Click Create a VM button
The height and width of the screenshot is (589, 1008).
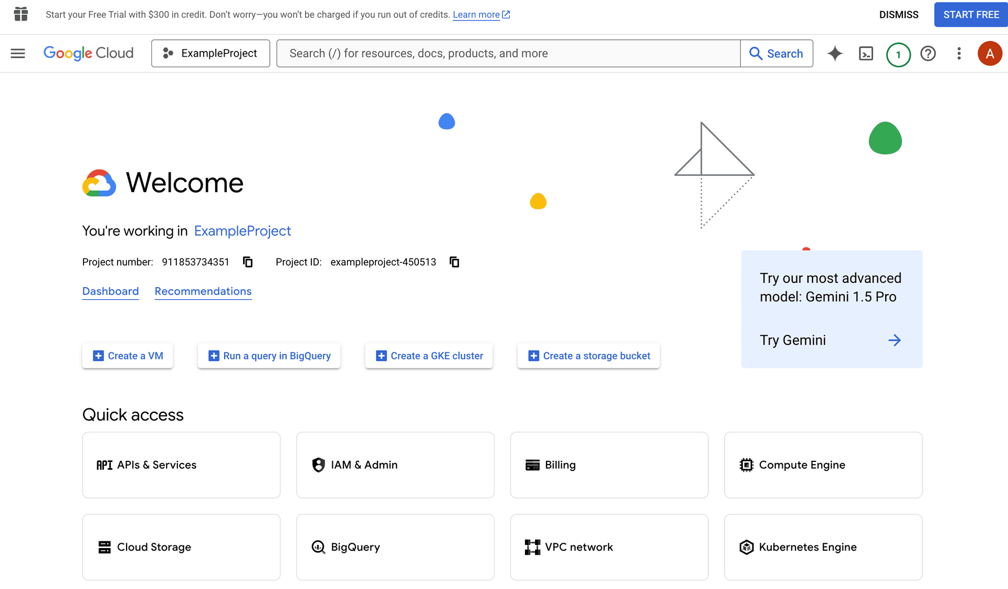127,356
